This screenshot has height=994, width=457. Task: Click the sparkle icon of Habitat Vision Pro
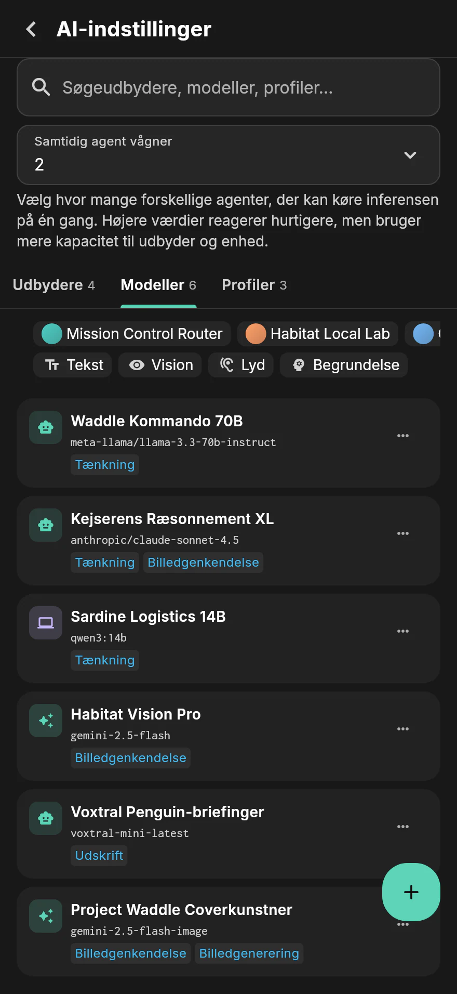point(46,721)
